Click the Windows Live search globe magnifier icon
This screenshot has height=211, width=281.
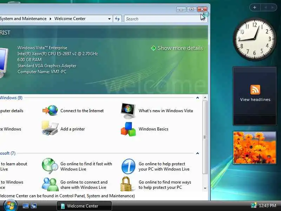pos(50,166)
